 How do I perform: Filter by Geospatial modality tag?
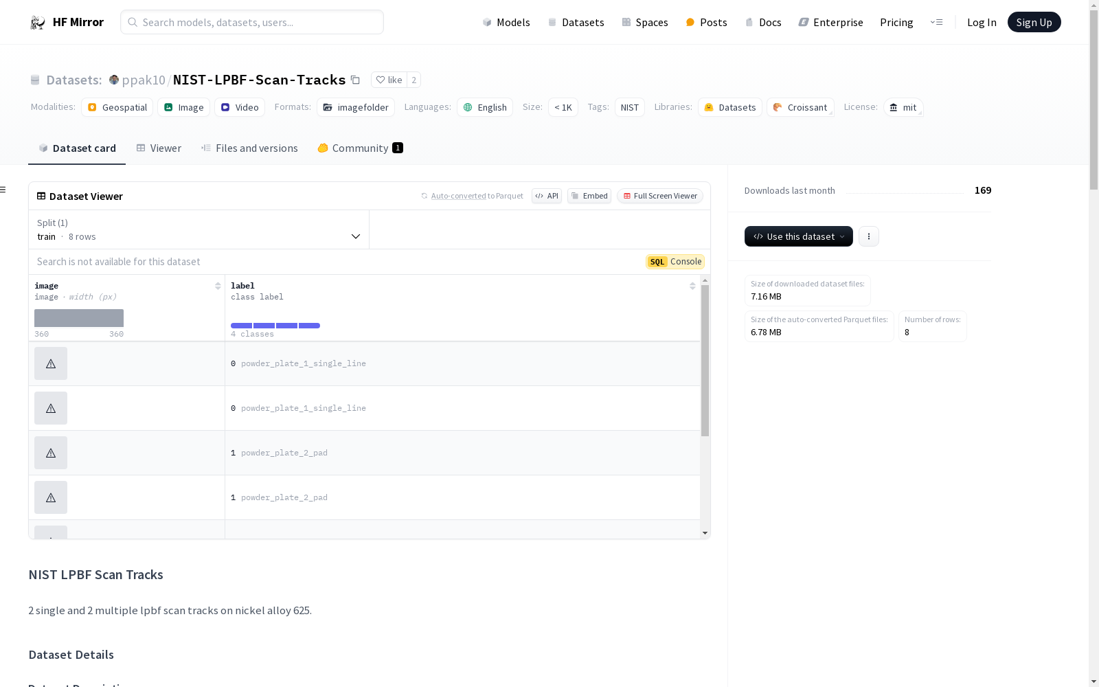pos(117,107)
